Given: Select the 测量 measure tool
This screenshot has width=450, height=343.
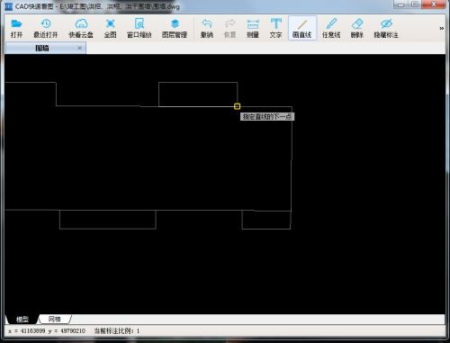Looking at the screenshot, I should [x=253, y=28].
